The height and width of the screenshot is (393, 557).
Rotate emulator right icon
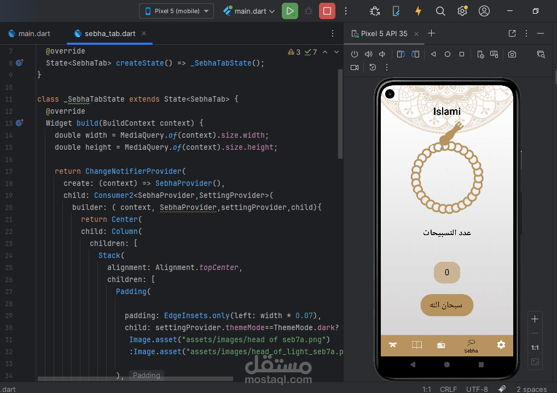415,54
